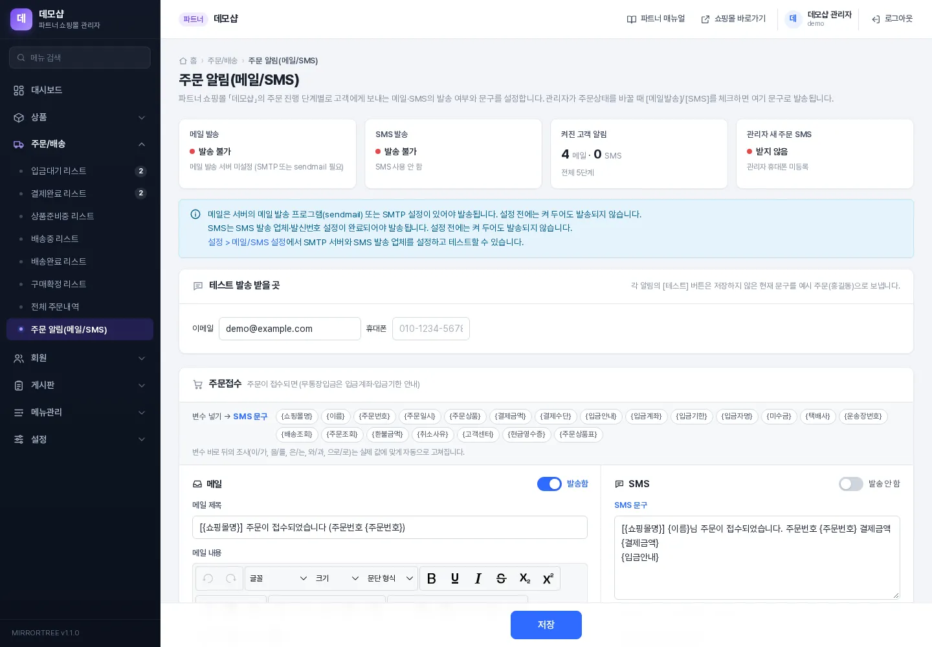Insert the {운송장번호} variable chip
This screenshot has height=647, width=932.
(863, 417)
